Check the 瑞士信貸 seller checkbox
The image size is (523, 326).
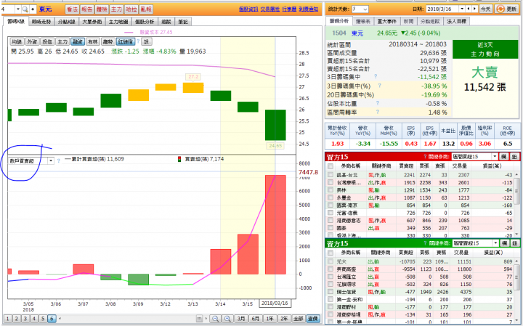tap(331, 292)
